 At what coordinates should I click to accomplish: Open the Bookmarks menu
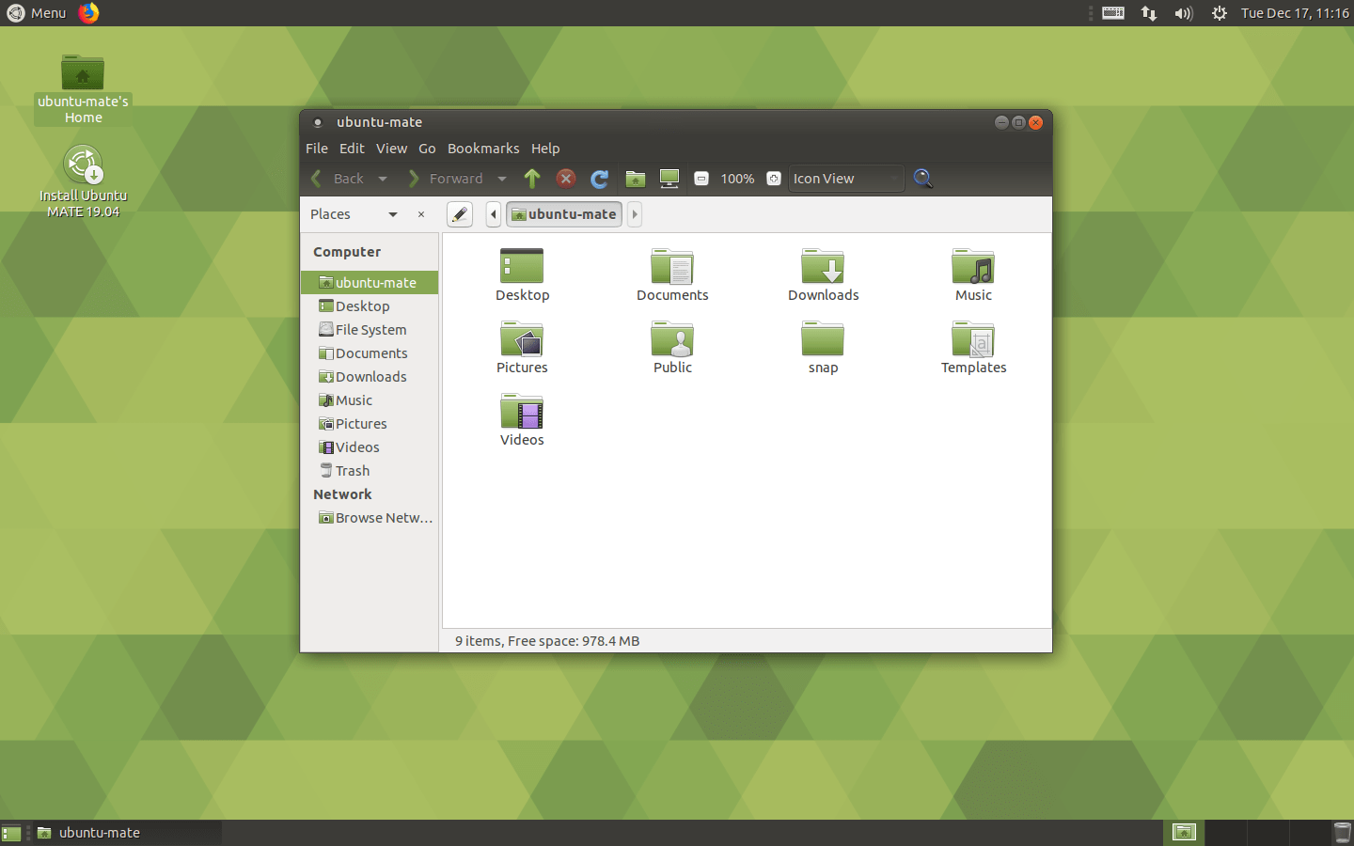(483, 149)
